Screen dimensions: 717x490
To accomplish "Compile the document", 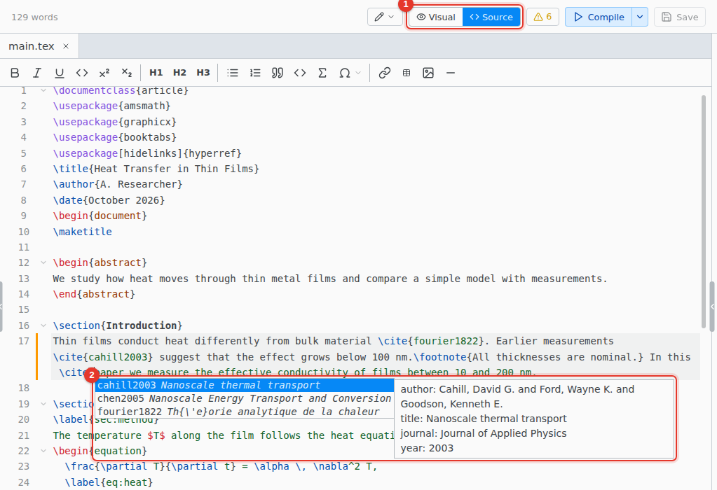I will (599, 17).
